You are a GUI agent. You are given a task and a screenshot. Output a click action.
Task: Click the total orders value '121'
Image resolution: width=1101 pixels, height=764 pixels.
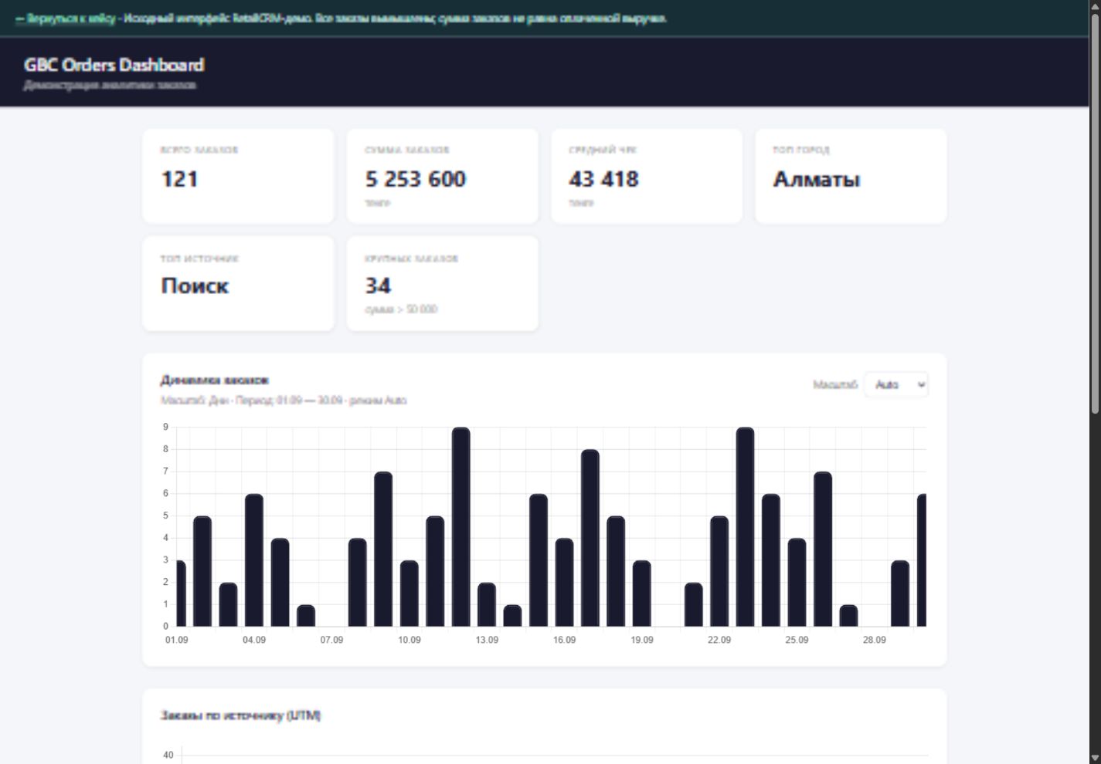tap(179, 179)
